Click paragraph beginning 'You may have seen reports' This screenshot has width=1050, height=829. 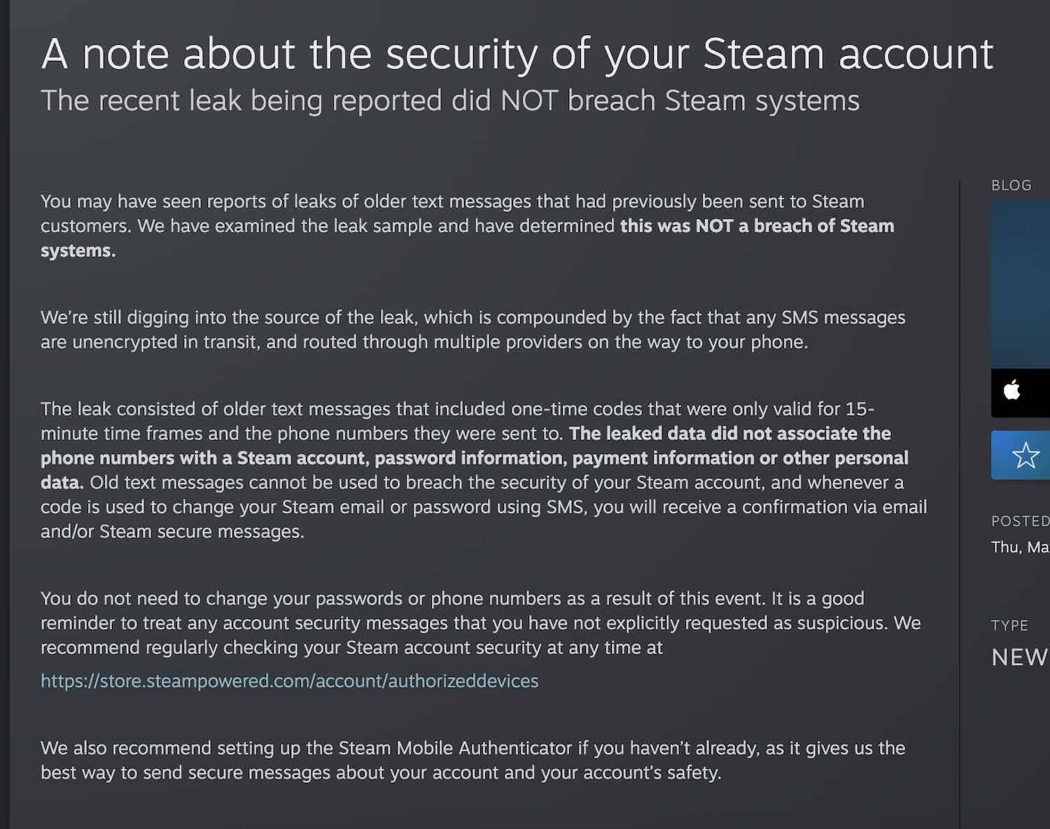tap(468, 226)
